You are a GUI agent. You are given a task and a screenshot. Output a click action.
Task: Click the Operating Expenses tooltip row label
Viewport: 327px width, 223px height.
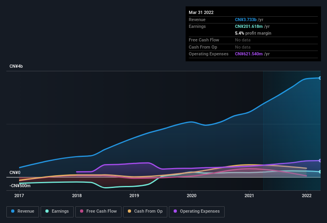[x=209, y=54]
